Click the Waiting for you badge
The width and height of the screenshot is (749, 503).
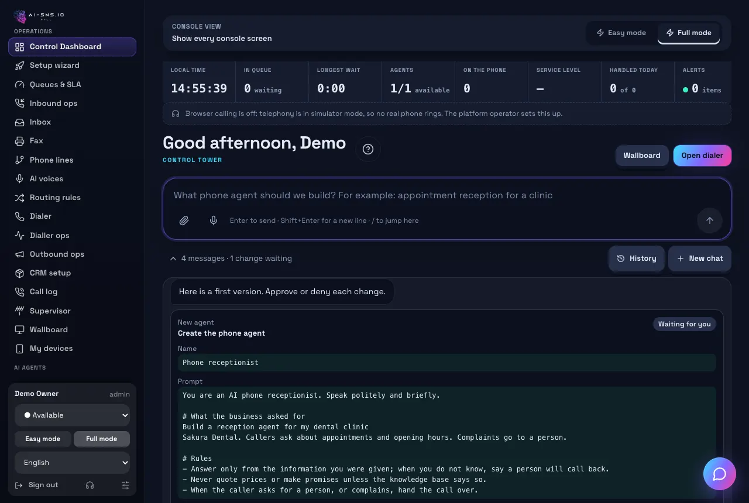(684, 324)
